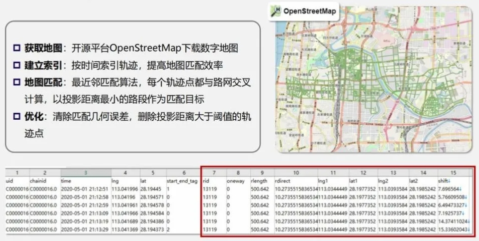
Task: Select lat cell 28.194386
Action: click(153, 221)
